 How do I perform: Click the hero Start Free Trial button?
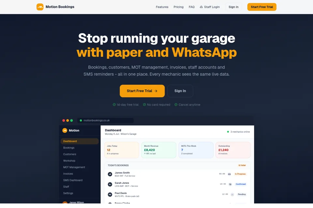(142, 91)
